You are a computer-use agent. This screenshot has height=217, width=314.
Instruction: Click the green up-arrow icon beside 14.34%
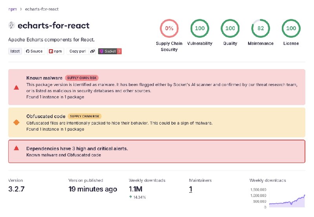pyautogui.click(x=131, y=197)
